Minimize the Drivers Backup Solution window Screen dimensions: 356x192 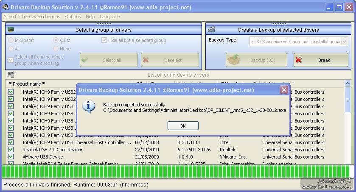pyautogui.click(x=329, y=7)
